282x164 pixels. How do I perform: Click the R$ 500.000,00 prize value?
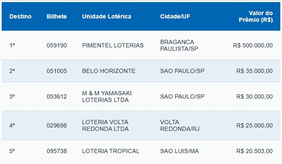(x=253, y=45)
